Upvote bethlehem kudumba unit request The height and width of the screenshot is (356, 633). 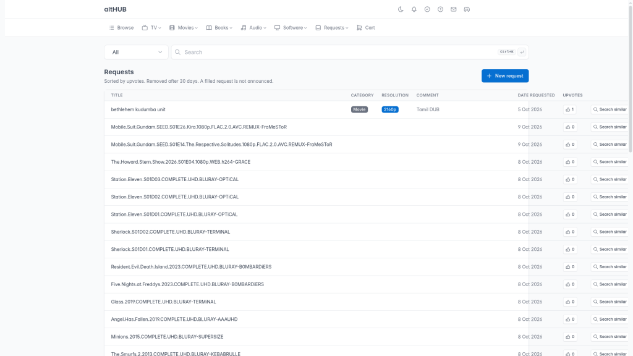(x=570, y=109)
